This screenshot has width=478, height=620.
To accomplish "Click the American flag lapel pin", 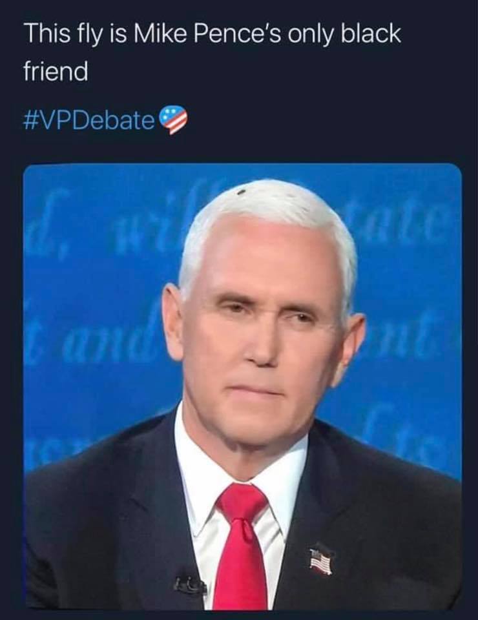I will coord(322,561).
